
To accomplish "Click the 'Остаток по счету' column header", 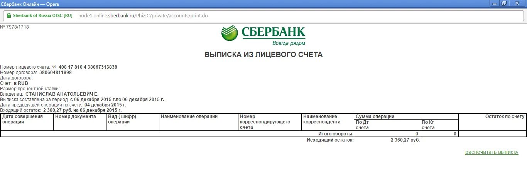I will 492,122.
